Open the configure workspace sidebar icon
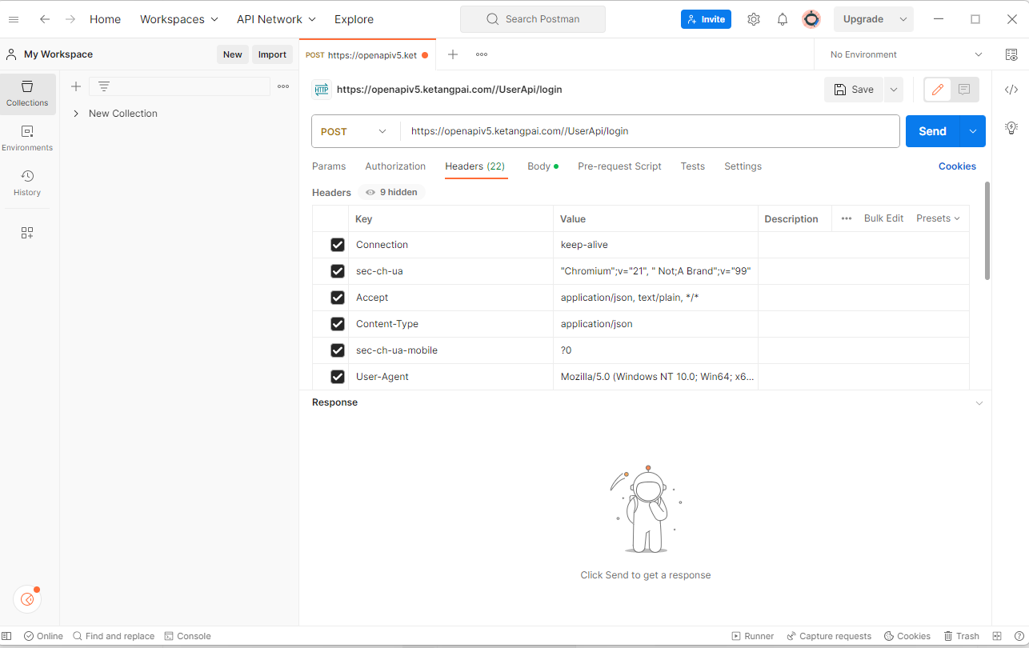1029x648 pixels. coord(27,233)
